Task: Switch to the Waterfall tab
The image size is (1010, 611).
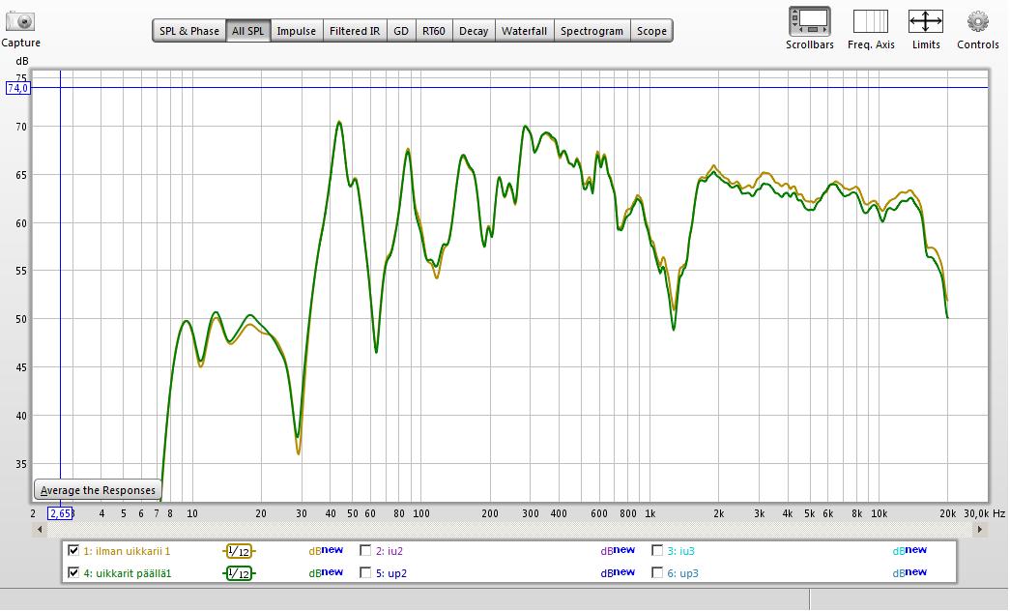Action: click(x=524, y=31)
